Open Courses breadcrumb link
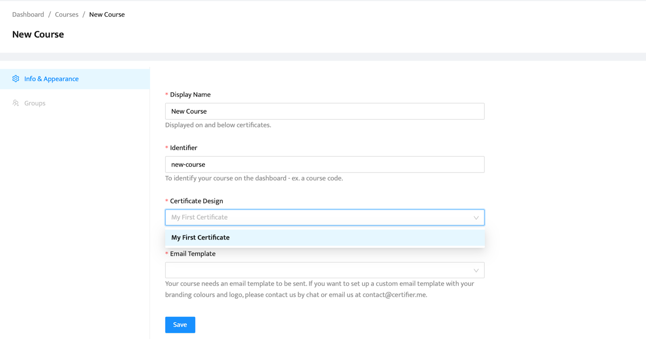The height and width of the screenshot is (343, 646). point(67,15)
